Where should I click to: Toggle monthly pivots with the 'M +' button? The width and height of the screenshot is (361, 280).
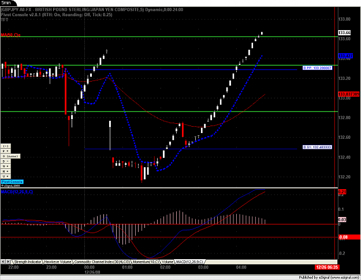pos(6,172)
